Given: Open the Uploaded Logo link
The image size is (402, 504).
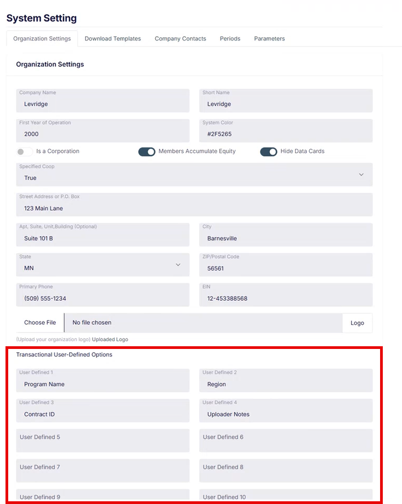Looking at the screenshot, I should (110, 340).
